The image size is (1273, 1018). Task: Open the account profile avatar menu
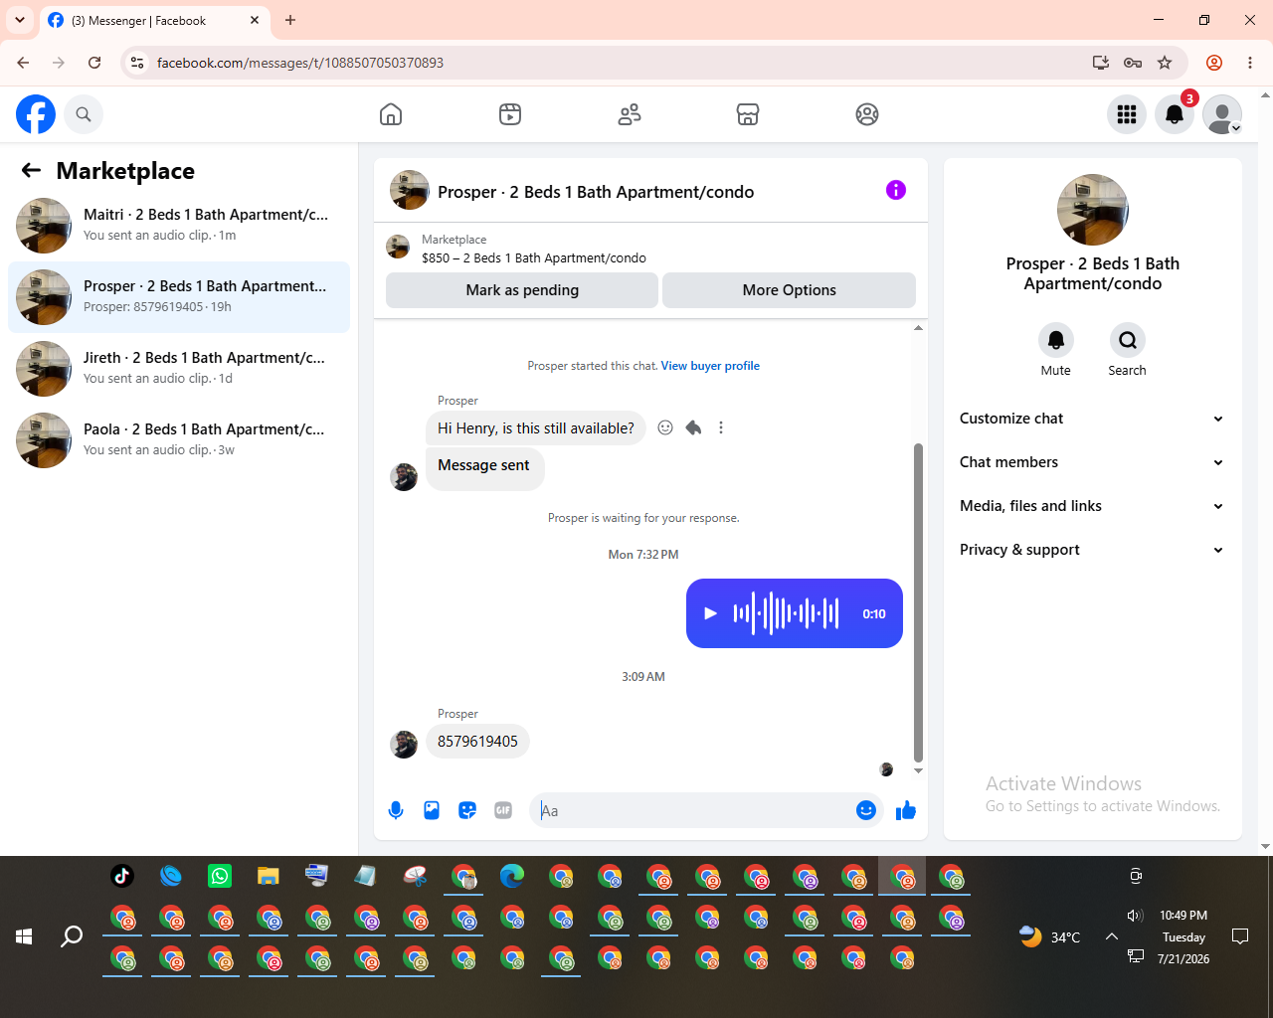[1222, 114]
